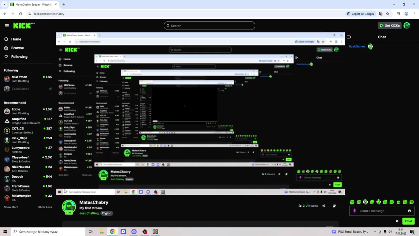419x236 pixels.
Task: Open the volume control in tray
Action: (x=390, y=232)
